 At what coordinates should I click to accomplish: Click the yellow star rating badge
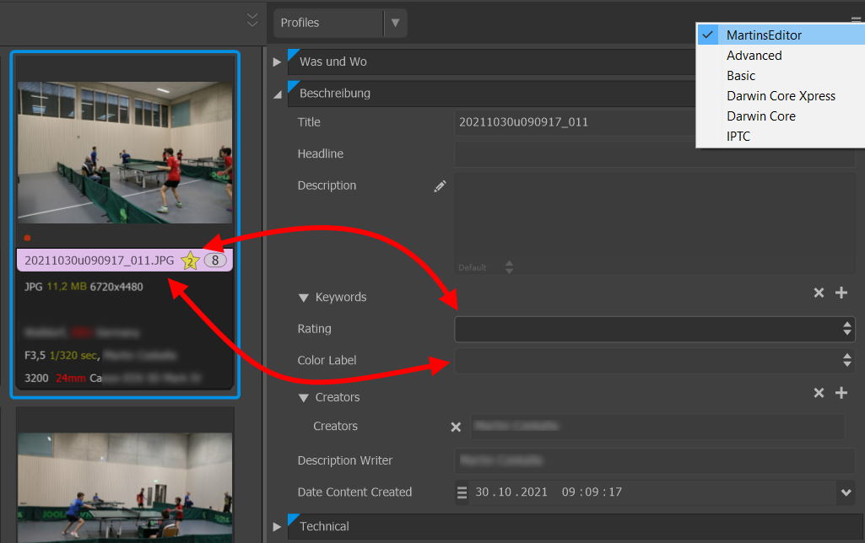[x=191, y=261]
